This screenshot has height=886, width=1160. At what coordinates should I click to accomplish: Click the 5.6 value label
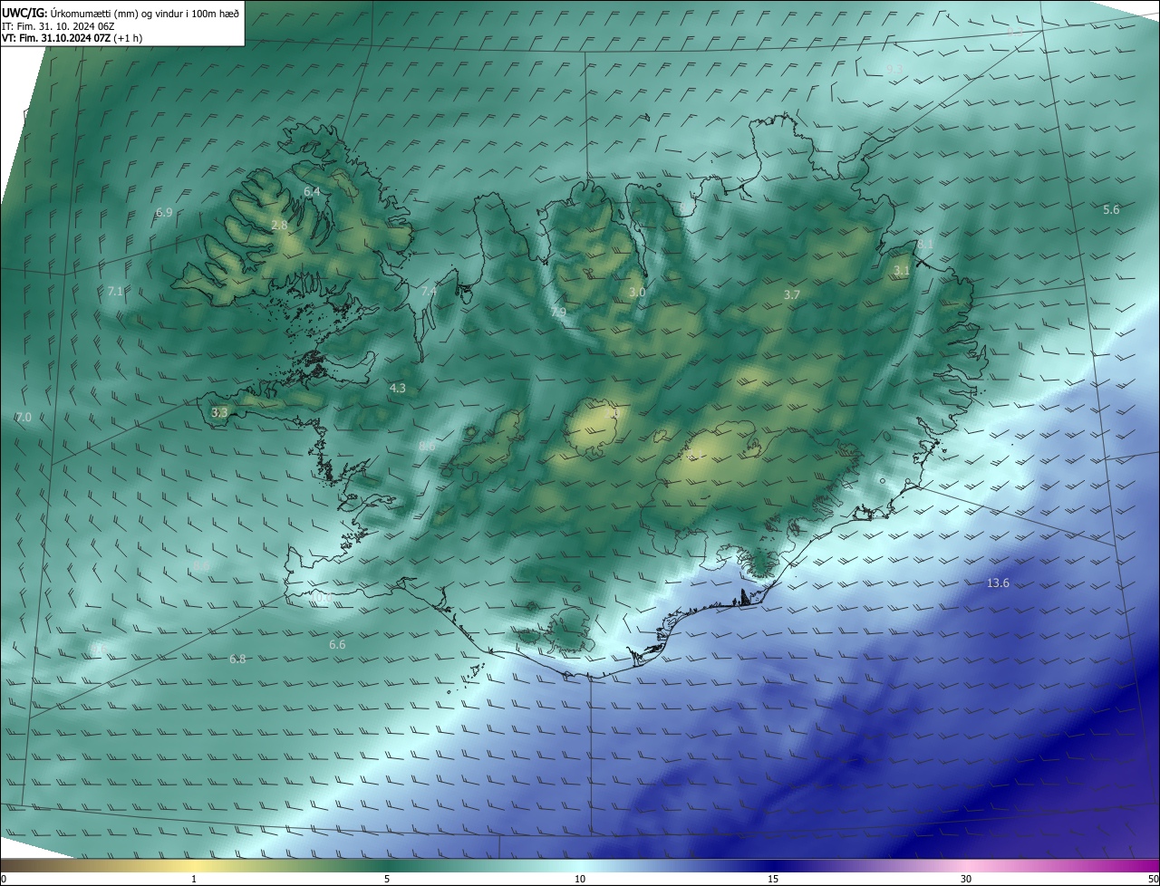(1111, 210)
